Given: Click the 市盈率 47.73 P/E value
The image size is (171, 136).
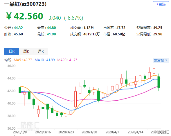Looking at the screenshot, I should tap(114, 28).
